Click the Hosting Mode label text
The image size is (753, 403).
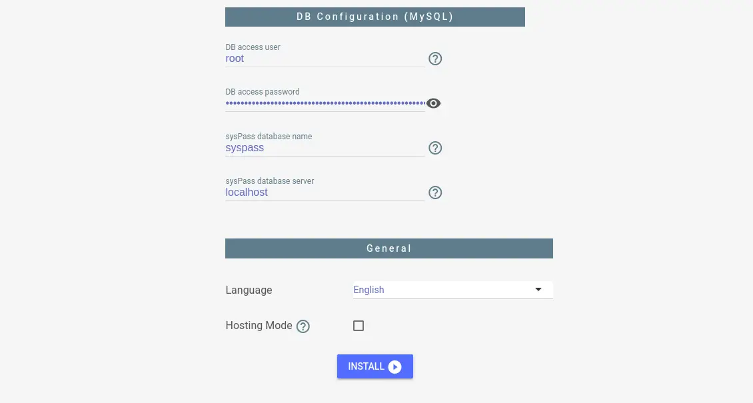coord(259,325)
